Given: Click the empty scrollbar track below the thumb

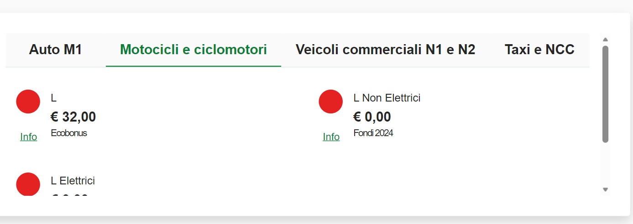Looking at the screenshot, I should (606, 164).
